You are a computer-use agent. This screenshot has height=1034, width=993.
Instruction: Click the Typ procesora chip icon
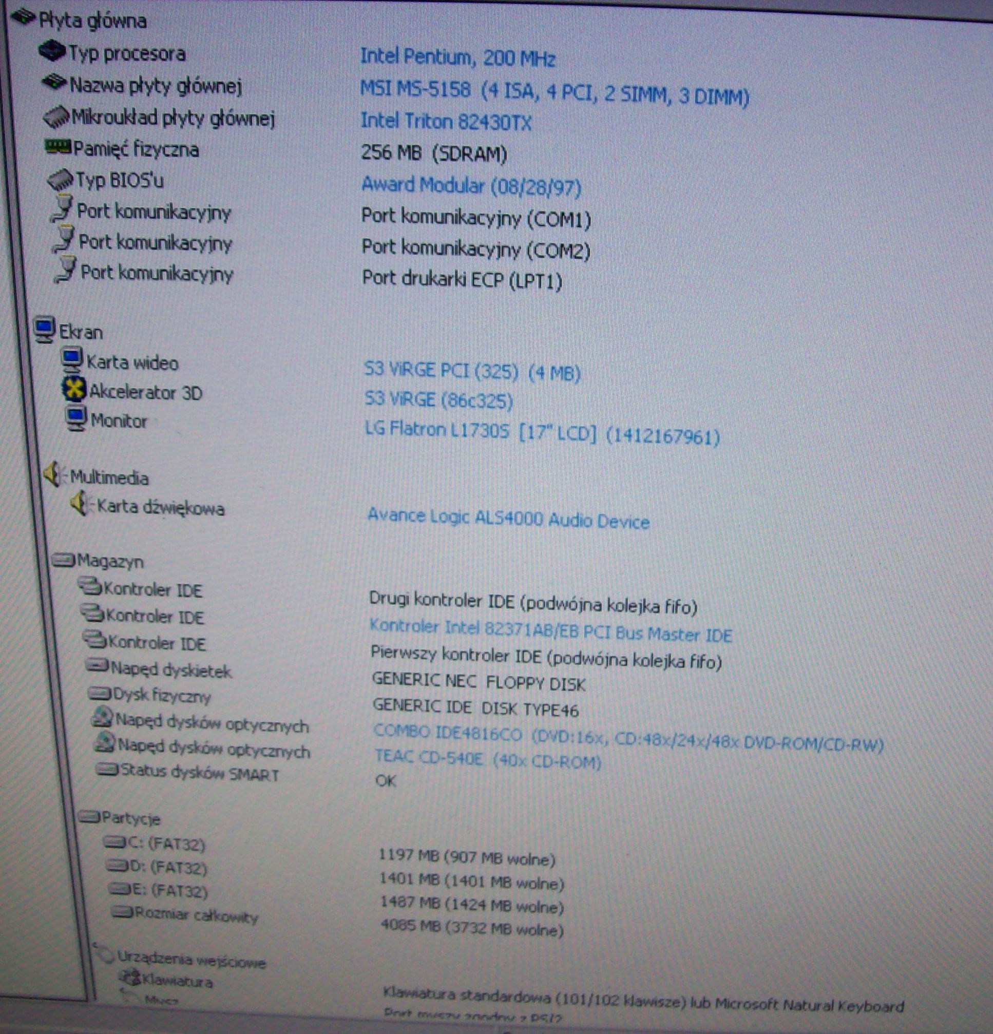pos(53,51)
